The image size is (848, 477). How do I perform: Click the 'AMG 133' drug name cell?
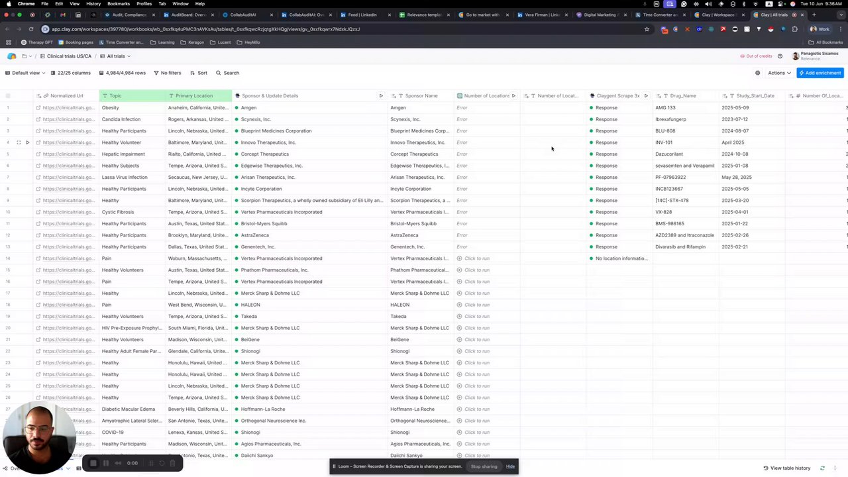pyautogui.click(x=686, y=108)
